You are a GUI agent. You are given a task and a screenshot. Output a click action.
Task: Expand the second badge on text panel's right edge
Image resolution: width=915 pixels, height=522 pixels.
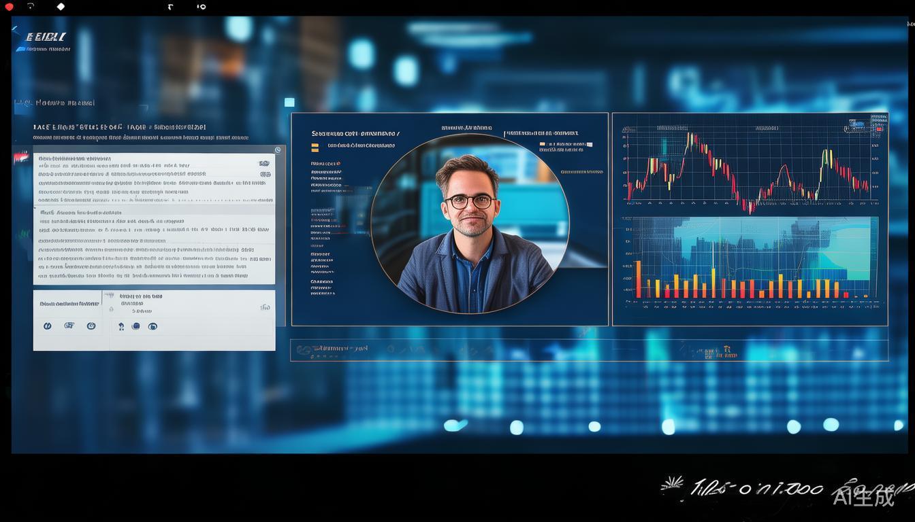click(x=265, y=175)
